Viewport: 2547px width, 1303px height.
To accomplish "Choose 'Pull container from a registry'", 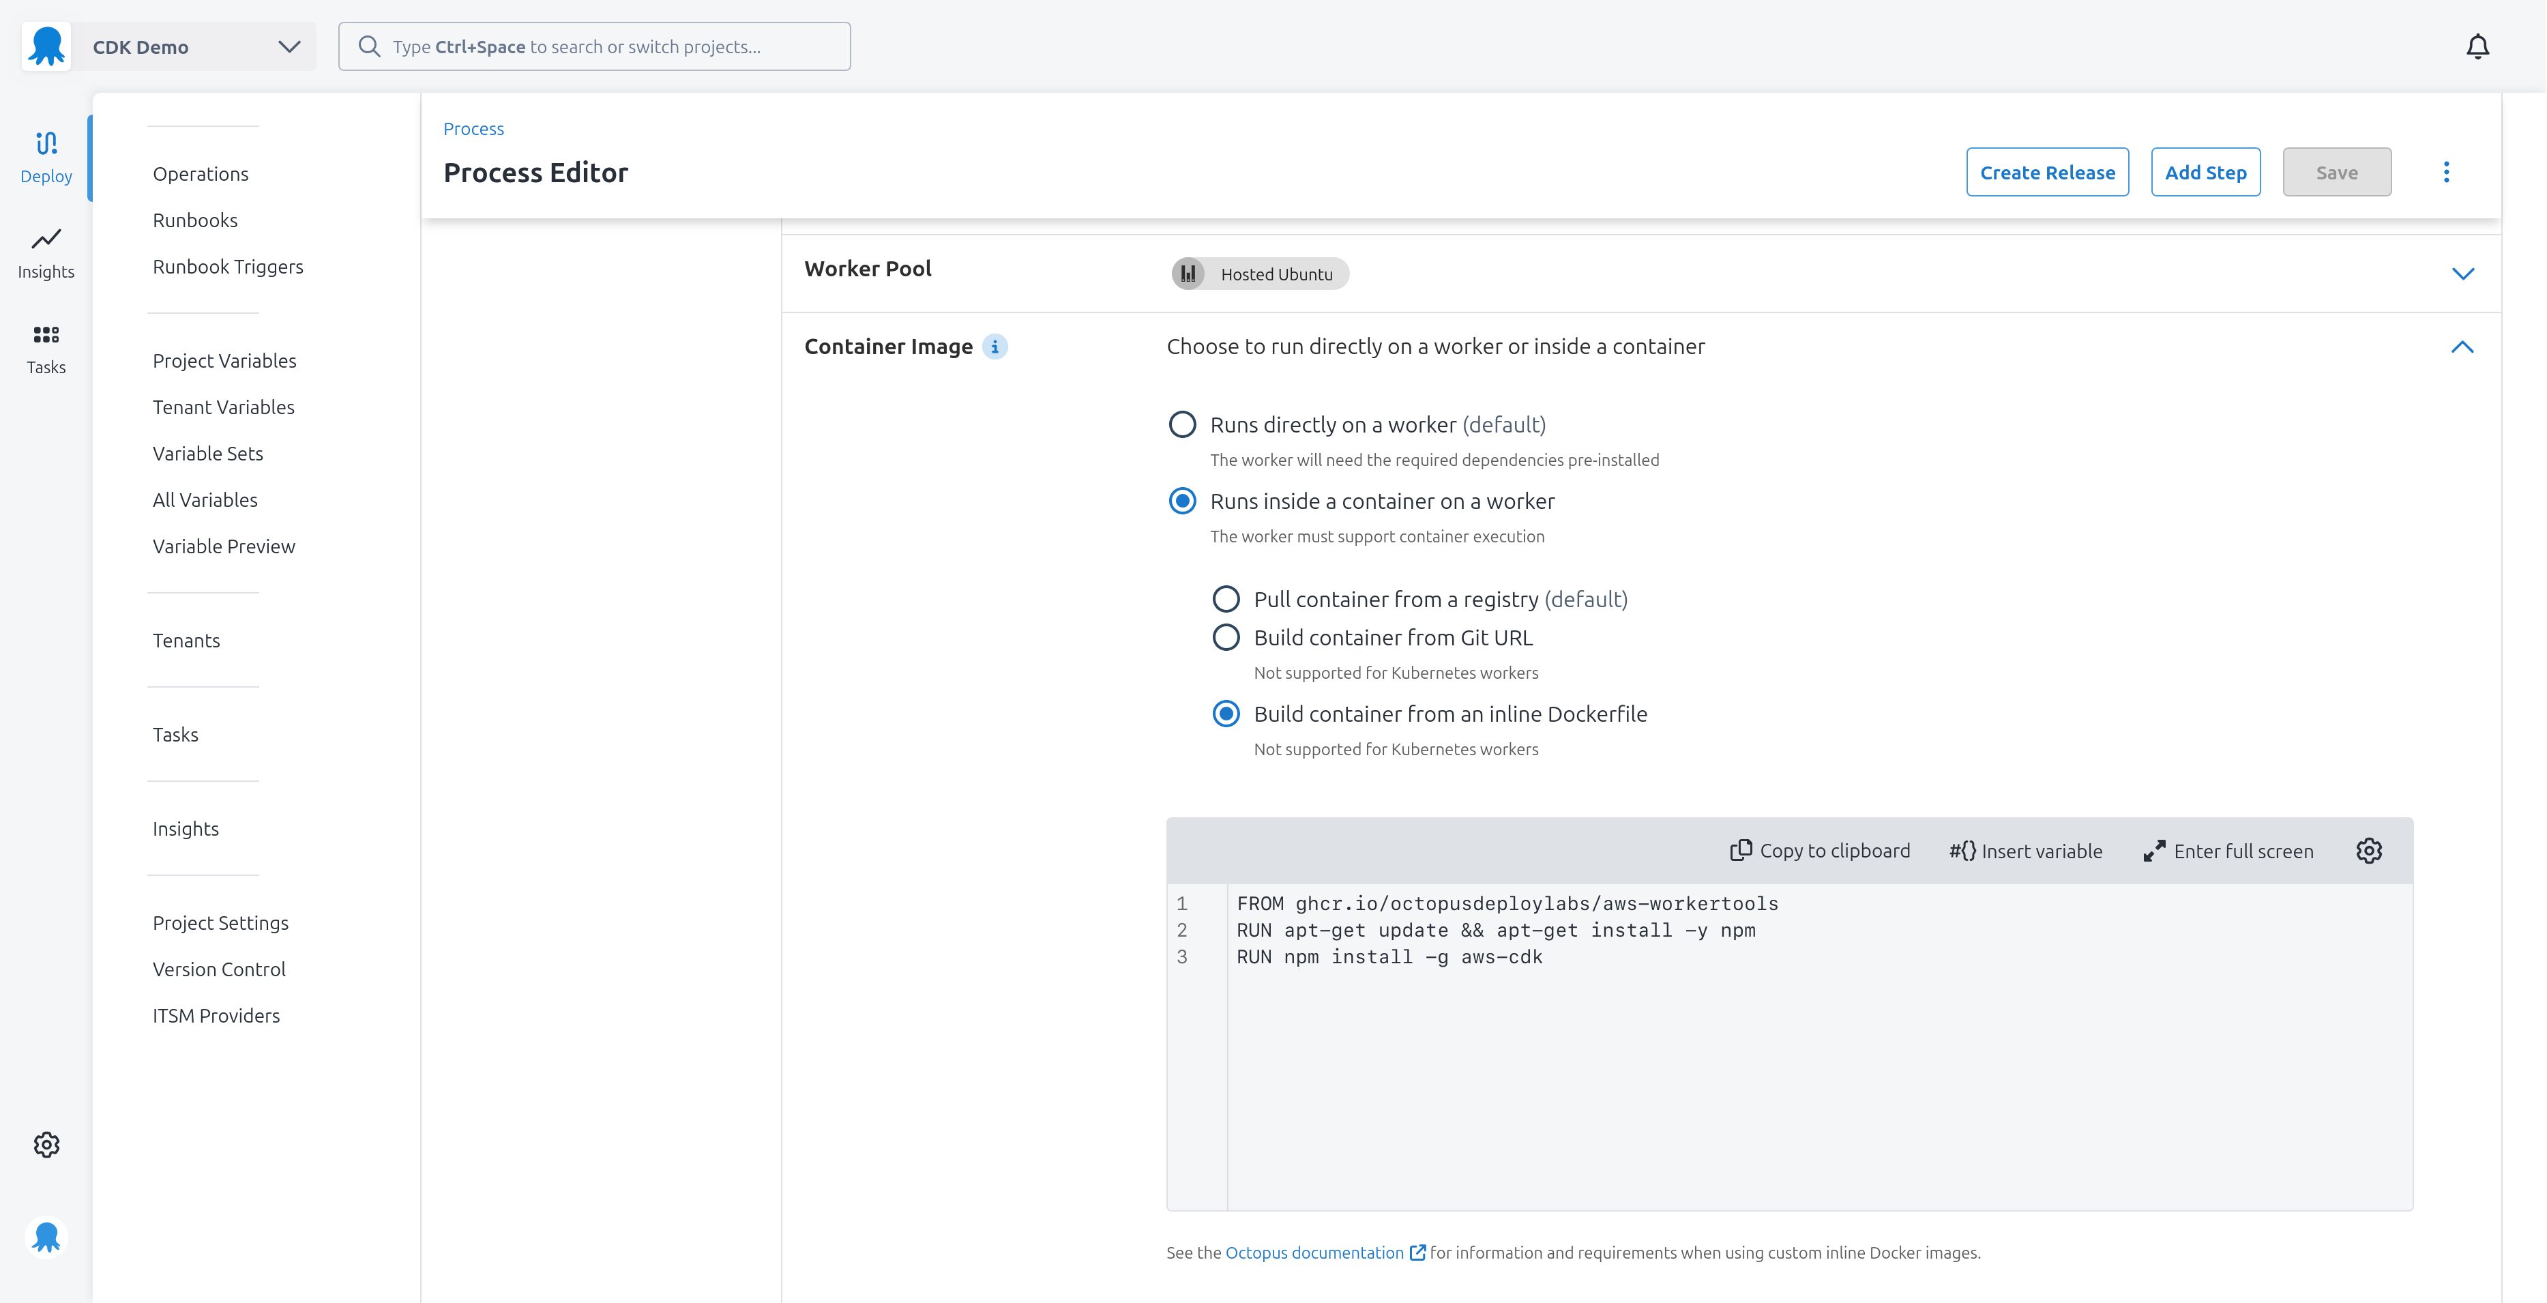I will (1226, 598).
